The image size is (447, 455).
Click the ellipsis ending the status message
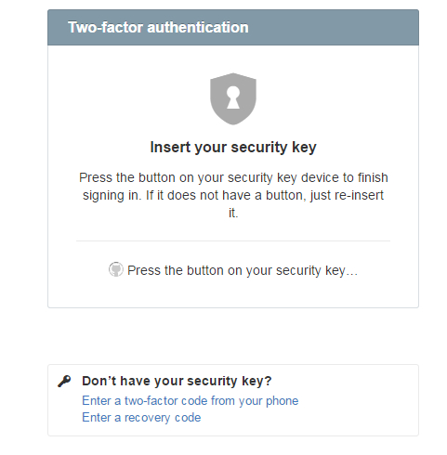pyautogui.click(x=351, y=274)
